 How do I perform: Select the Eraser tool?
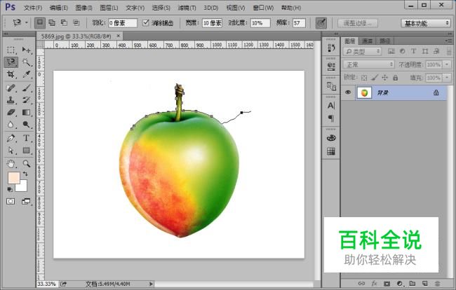click(x=11, y=112)
